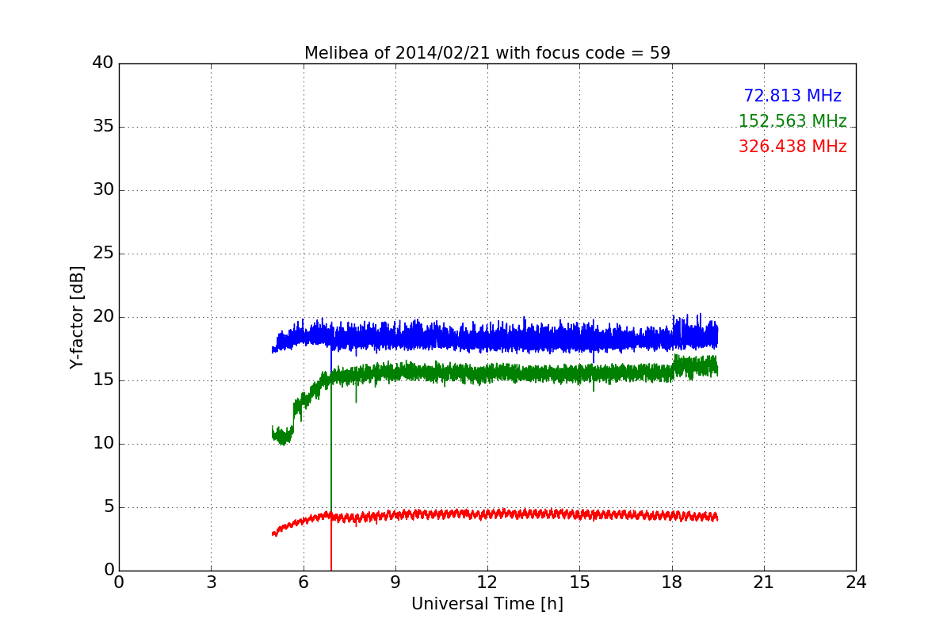Click x-axis tick label 21
Viewport: 951px width, 634px height.
(x=764, y=582)
